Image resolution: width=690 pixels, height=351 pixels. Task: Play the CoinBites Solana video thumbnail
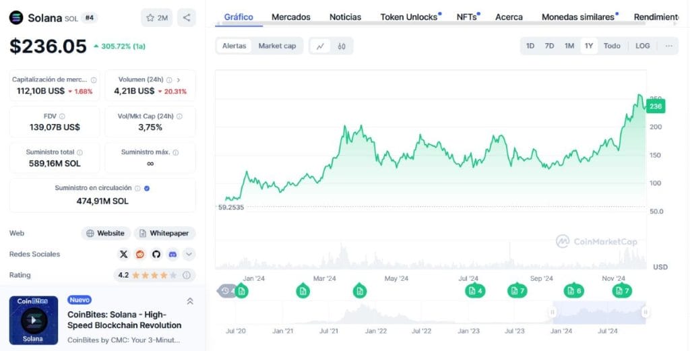click(x=34, y=320)
